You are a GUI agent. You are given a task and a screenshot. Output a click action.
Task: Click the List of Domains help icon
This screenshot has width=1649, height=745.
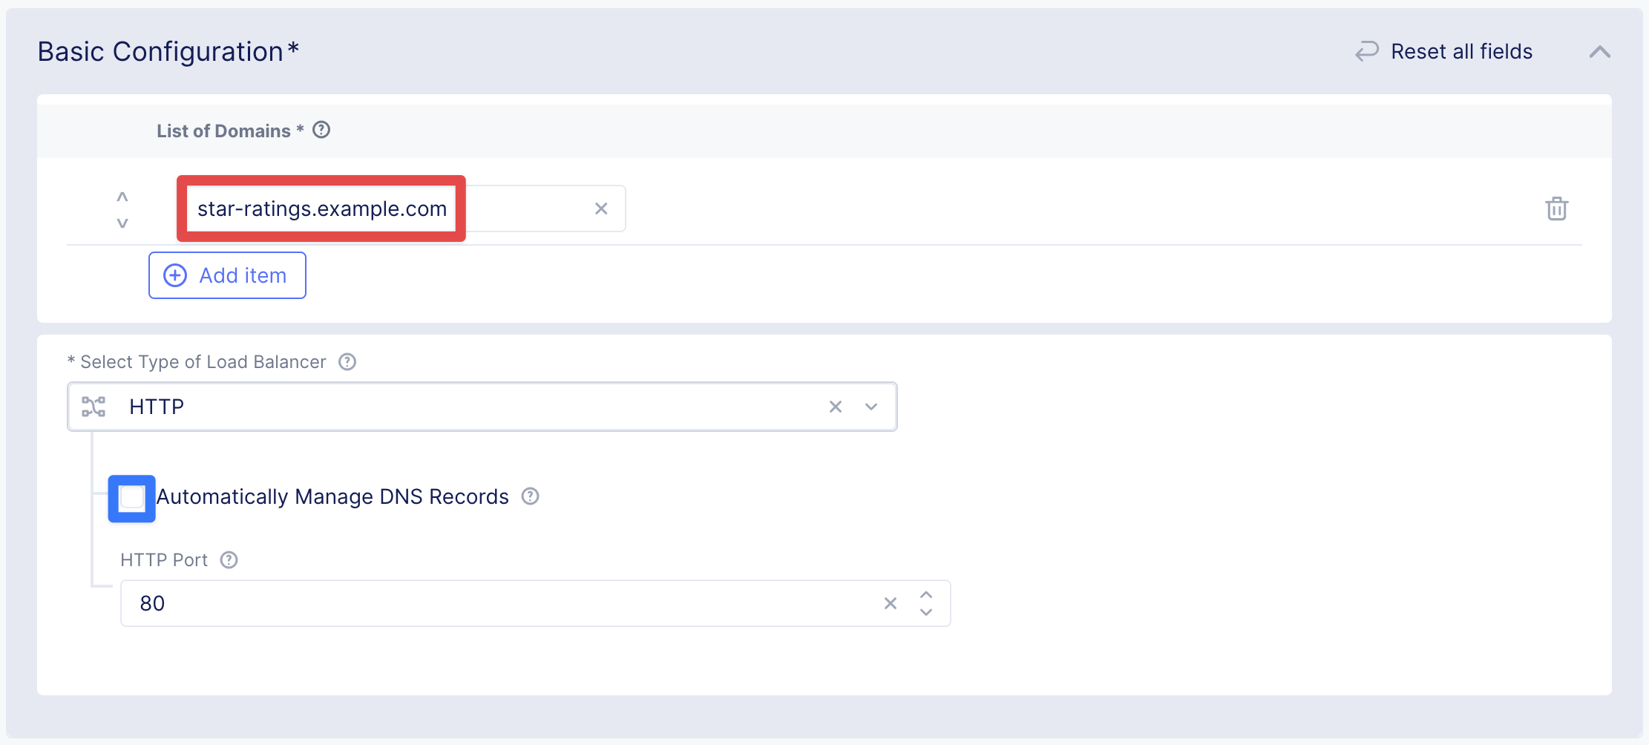coord(321,130)
